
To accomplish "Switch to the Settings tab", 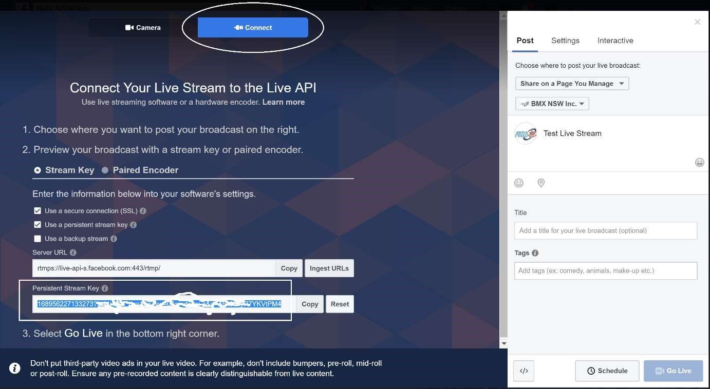I will point(565,41).
